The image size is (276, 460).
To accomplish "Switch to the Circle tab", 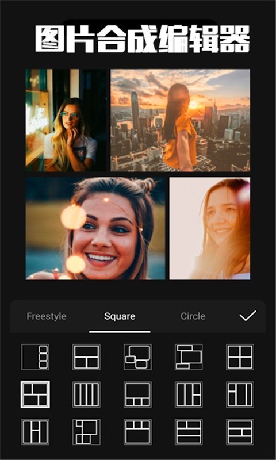I will click(x=193, y=316).
